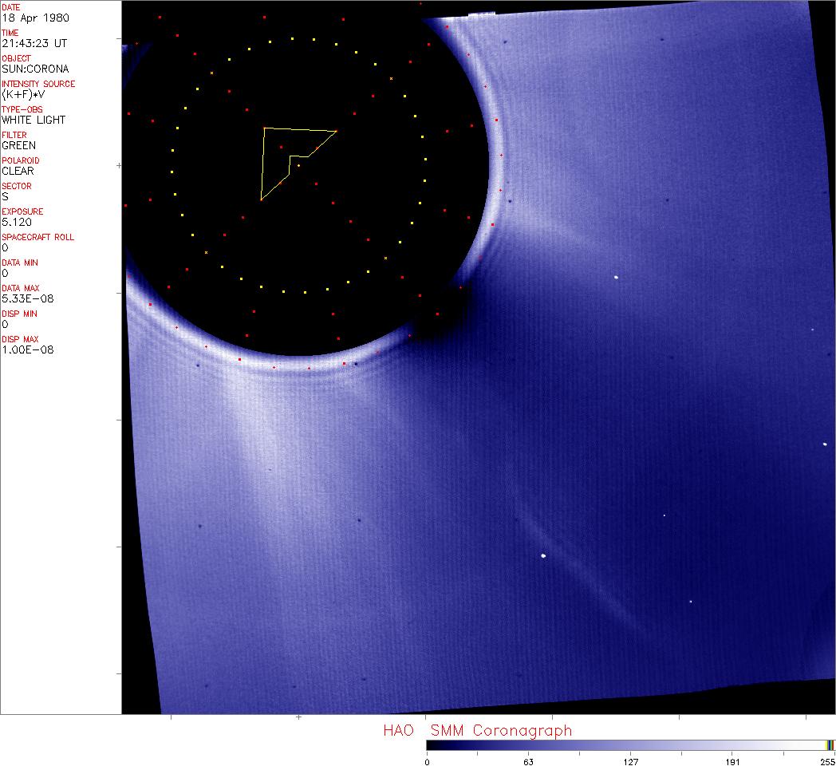Click the WHITE LIGHT observation type
This screenshot has width=836, height=766.
click(x=34, y=120)
